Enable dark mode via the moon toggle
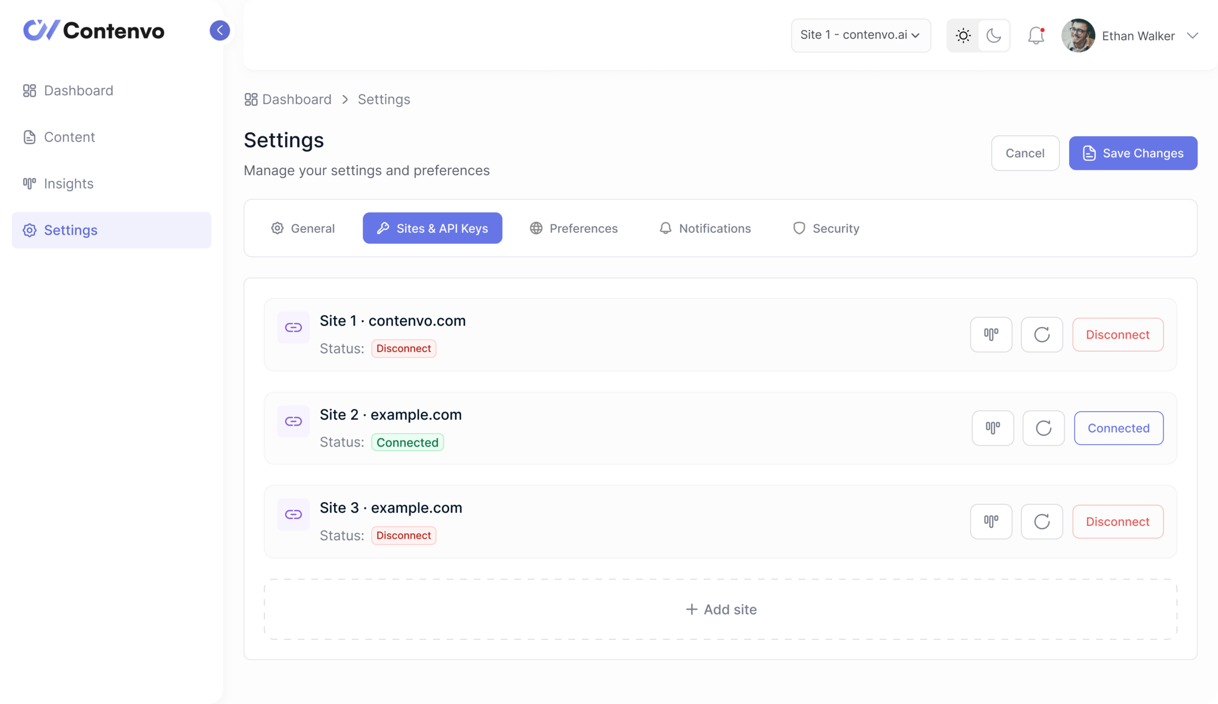The image size is (1218, 704). tap(994, 35)
